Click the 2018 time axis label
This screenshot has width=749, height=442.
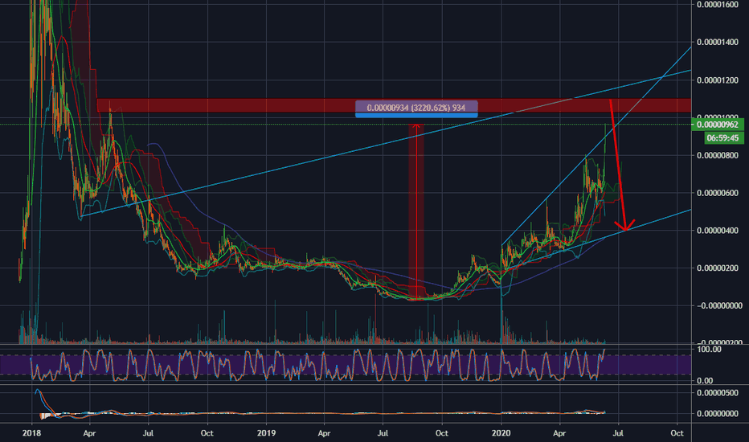pos(31,433)
